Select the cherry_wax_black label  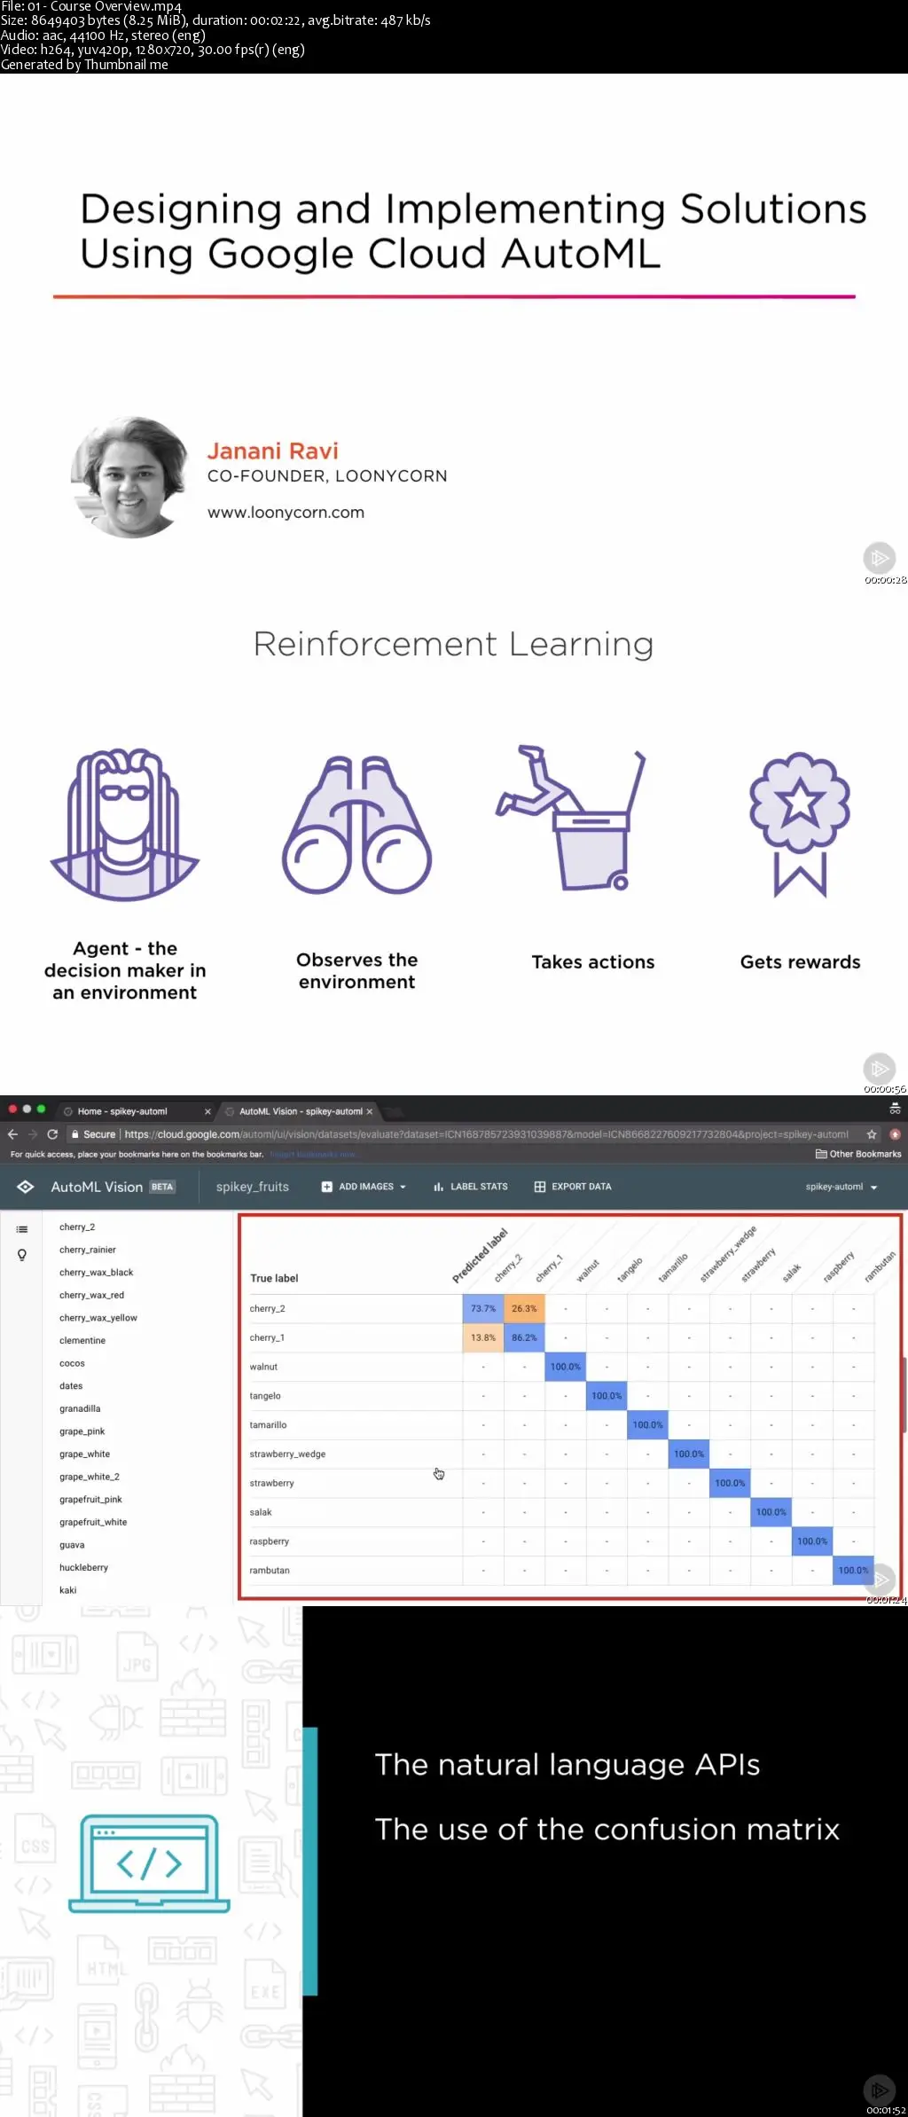[x=97, y=1273]
